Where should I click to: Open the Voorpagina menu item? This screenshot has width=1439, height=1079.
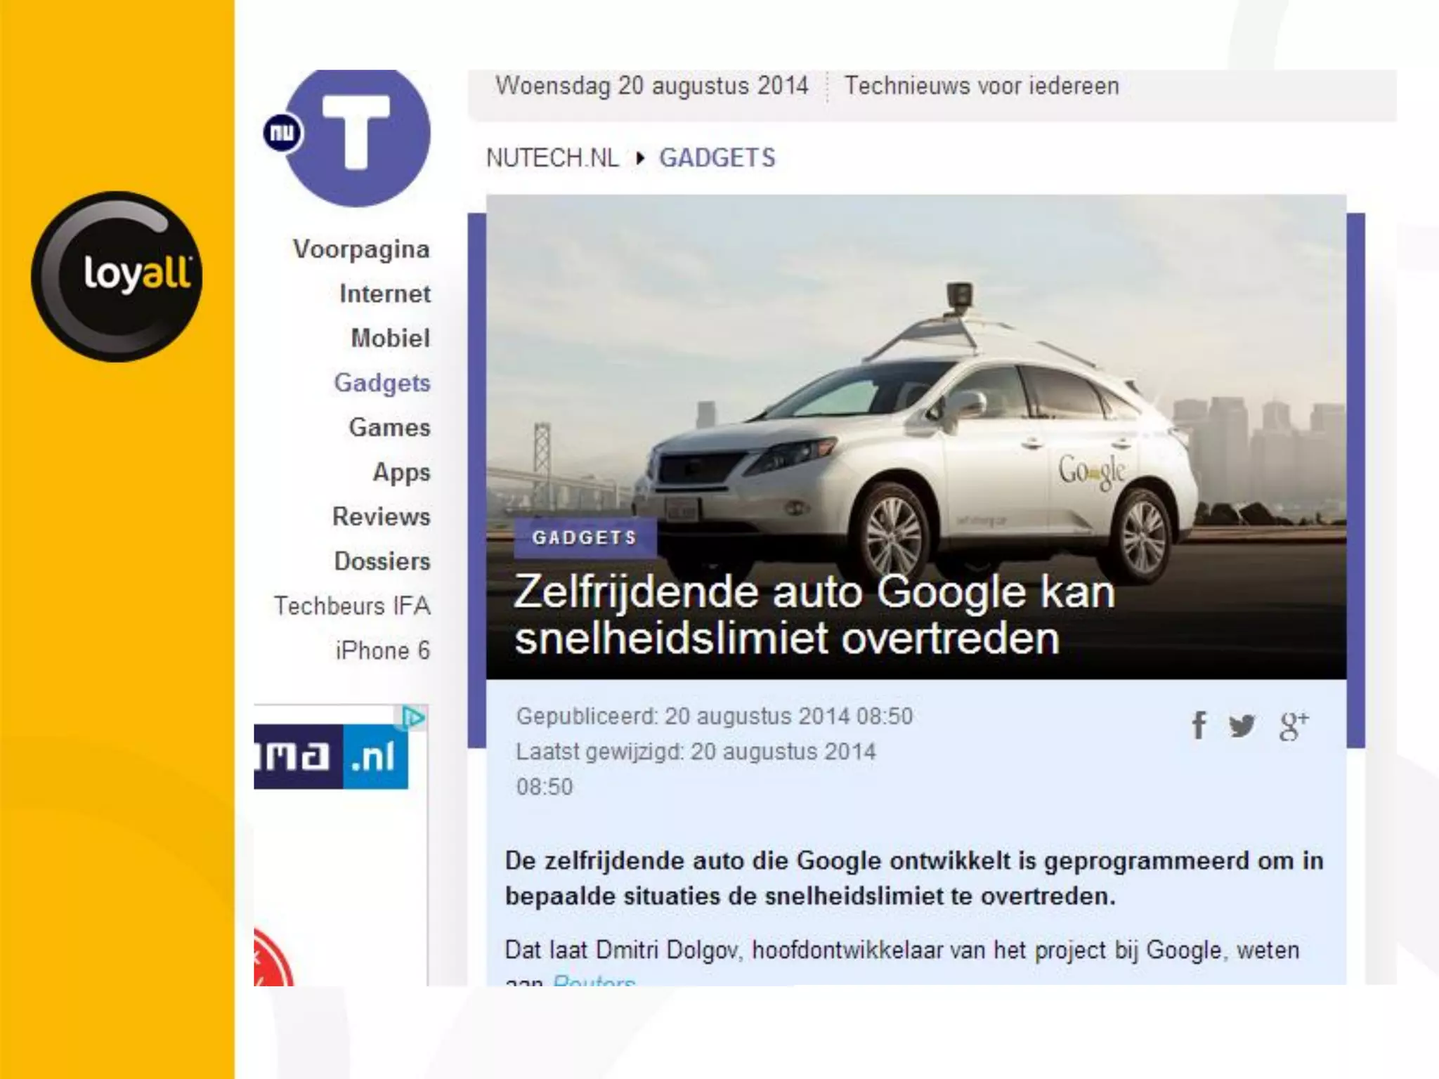pos(361,249)
